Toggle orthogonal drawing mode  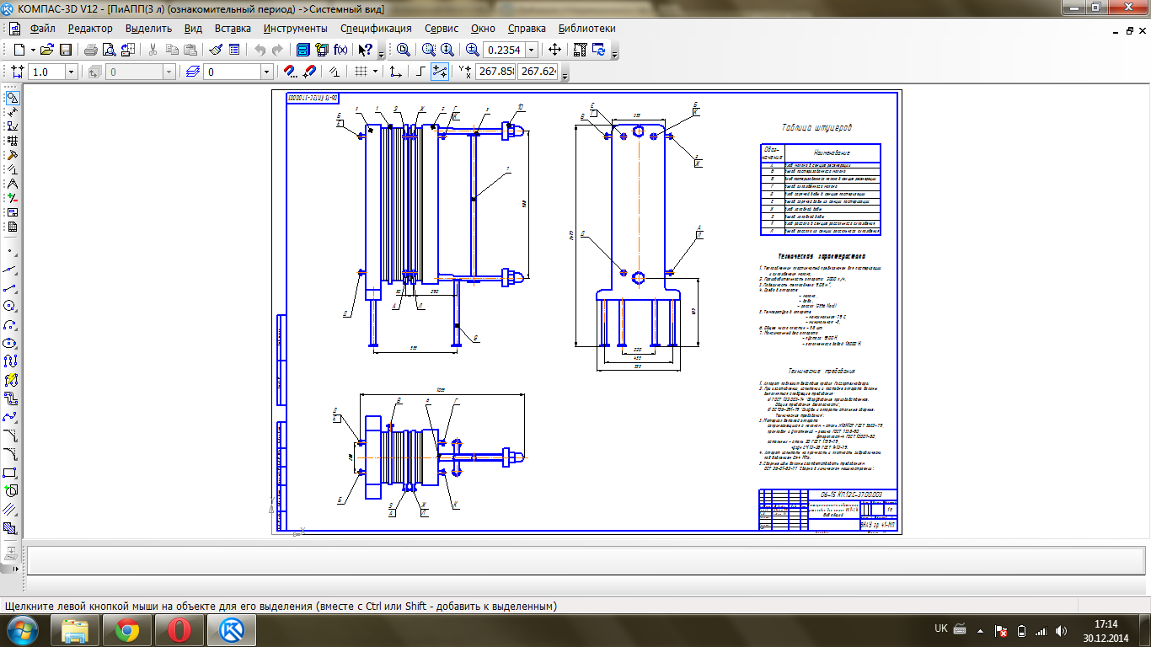coord(420,72)
